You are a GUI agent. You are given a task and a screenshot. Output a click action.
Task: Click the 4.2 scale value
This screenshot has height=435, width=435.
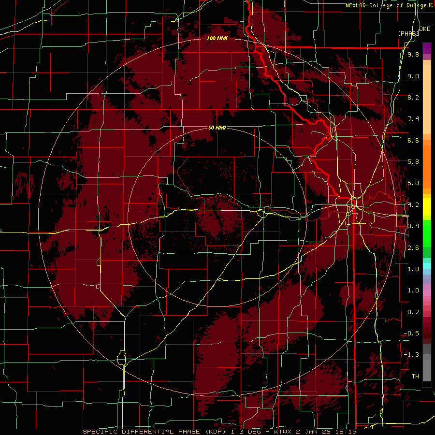coord(413,205)
